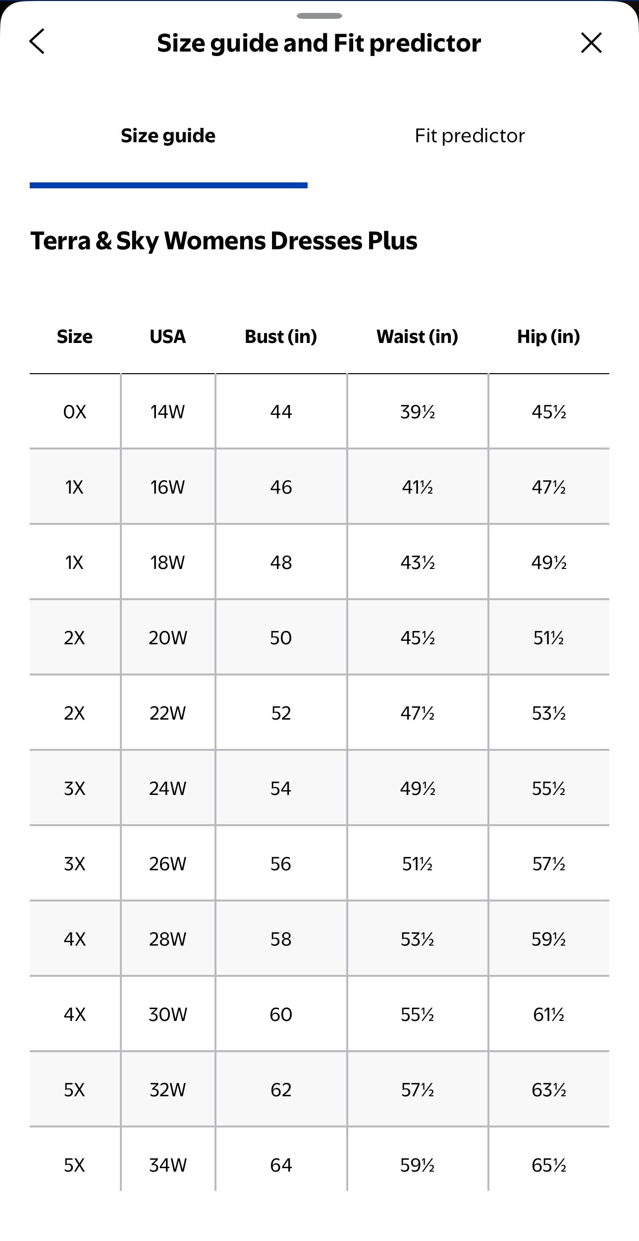This screenshot has width=639, height=1241.
Task: Select the Size guide tab
Action: tap(168, 136)
